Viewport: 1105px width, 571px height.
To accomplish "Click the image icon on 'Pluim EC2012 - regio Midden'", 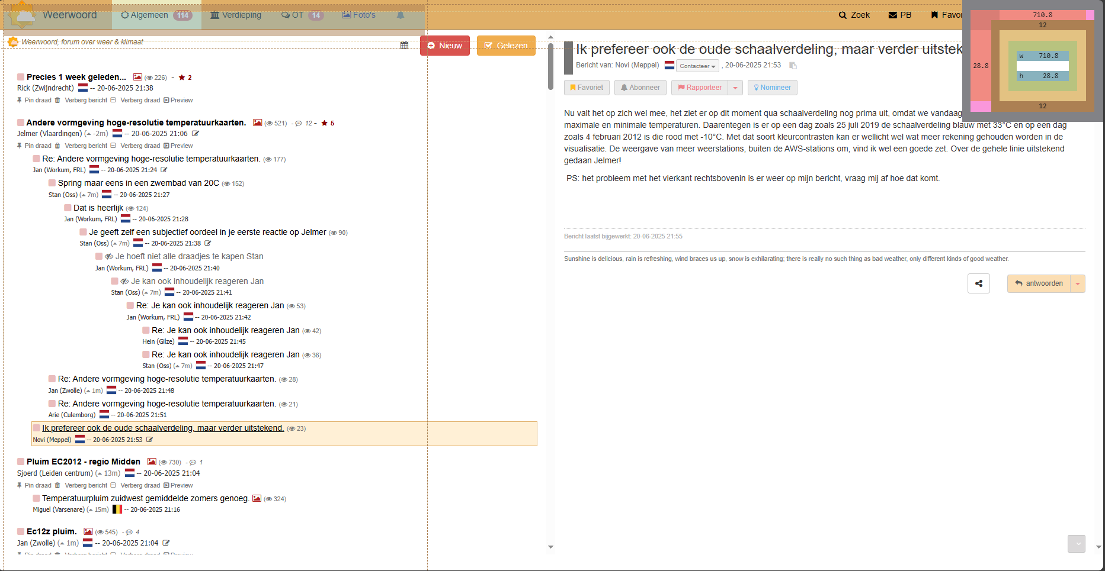I will [x=152, y=462].
